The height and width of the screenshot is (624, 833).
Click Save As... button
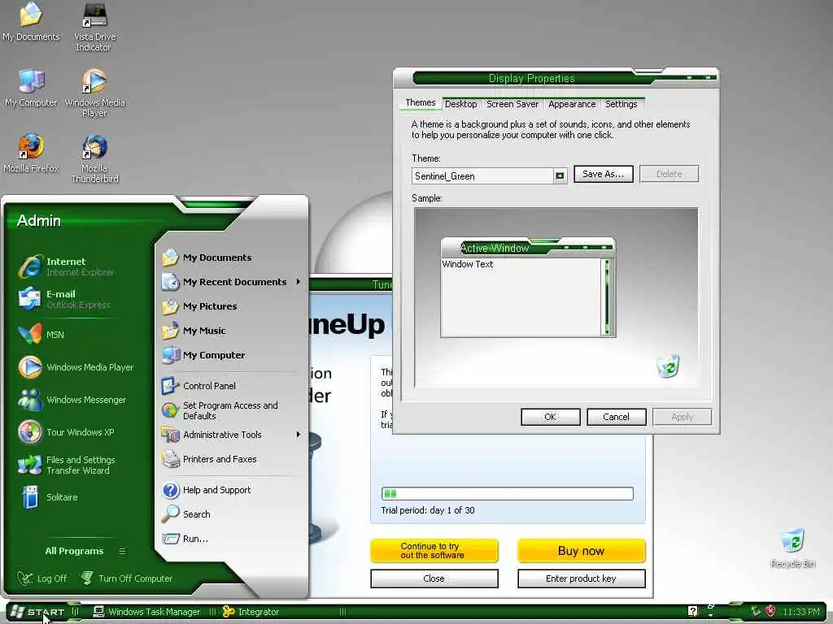pyautogui.click(x=604, y=174)
